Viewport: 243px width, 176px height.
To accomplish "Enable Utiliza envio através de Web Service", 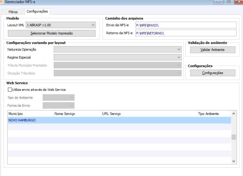I will point(10,90).
